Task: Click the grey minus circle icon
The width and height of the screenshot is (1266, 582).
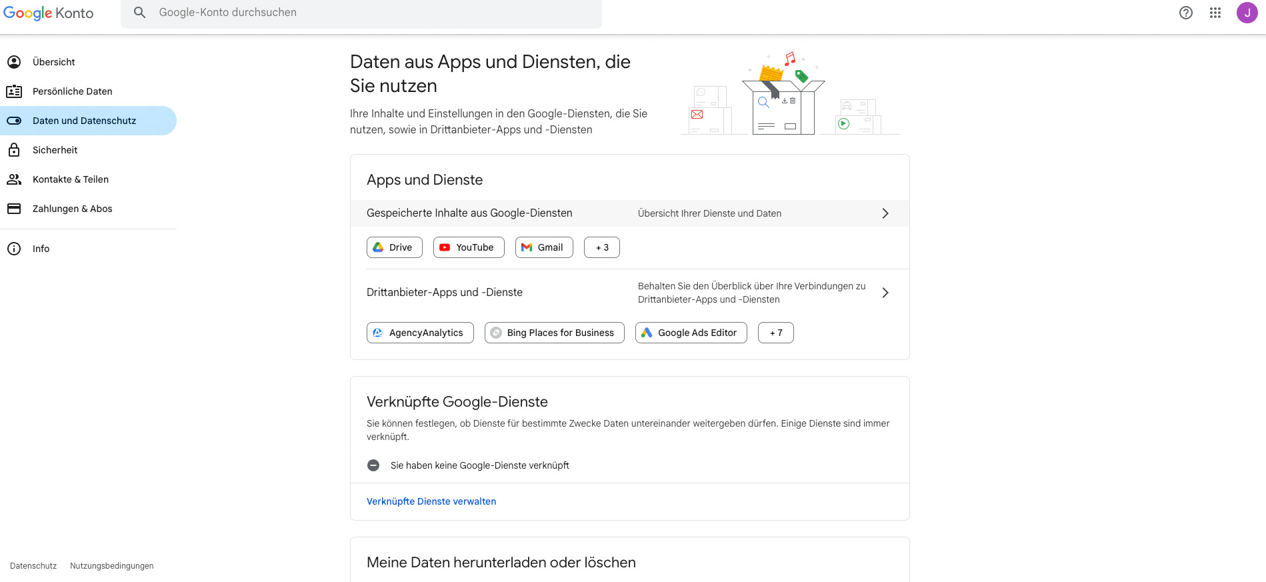Action: pos(373,465)
